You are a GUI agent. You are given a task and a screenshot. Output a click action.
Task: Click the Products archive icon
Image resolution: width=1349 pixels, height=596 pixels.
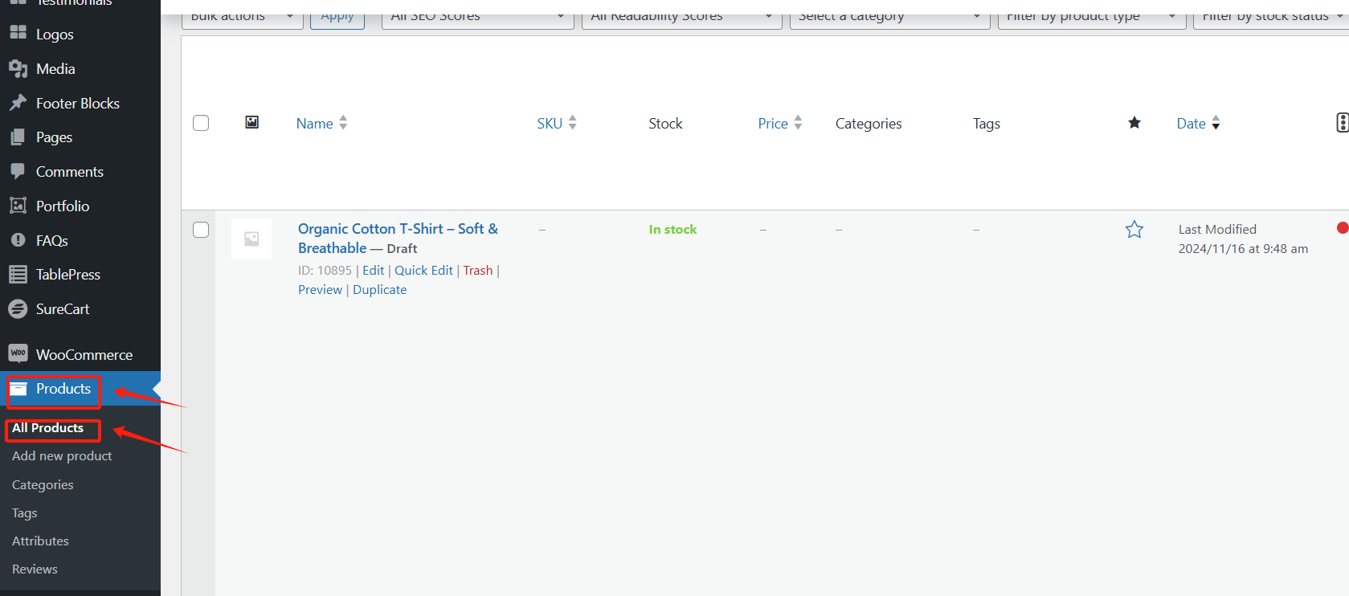18,389
